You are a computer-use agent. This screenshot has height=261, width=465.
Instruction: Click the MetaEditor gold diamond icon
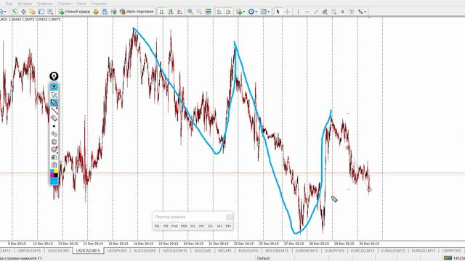pos(96,12)
